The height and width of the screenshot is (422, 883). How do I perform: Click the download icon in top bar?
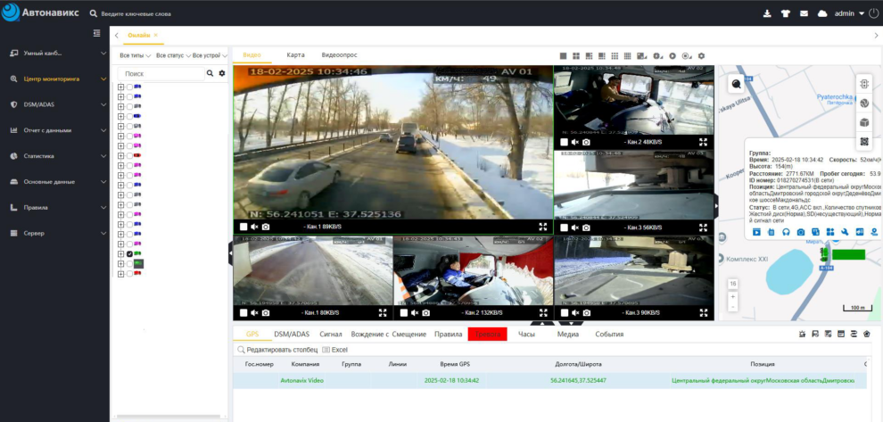(x=767, y=13)
